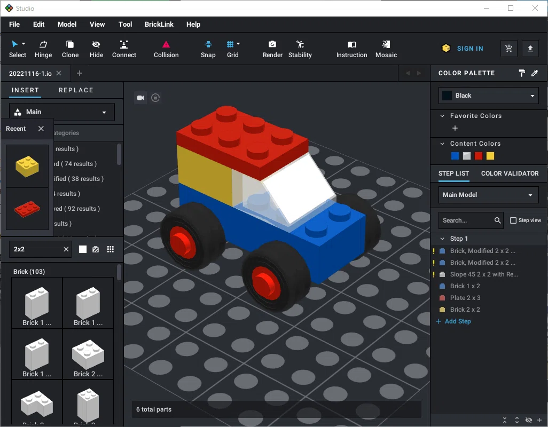Switch parts list grid view icon
The width and height of the screenshot is (548, 427).
point(111,249)
